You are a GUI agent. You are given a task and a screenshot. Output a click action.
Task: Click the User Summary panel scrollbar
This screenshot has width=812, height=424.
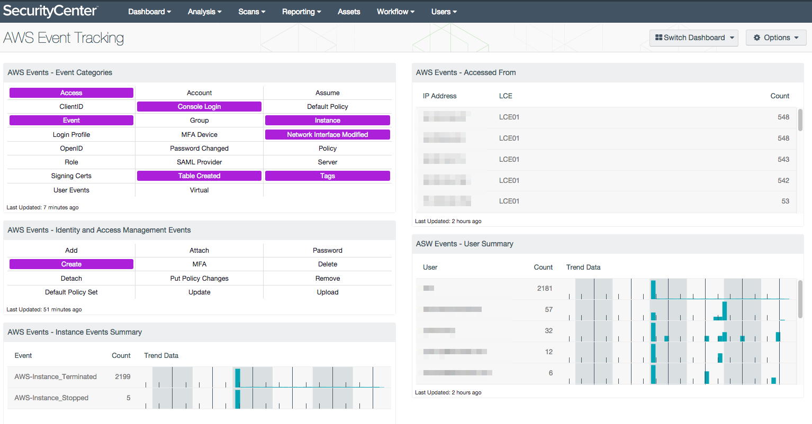pyautogui.click(x=800, y=299)
